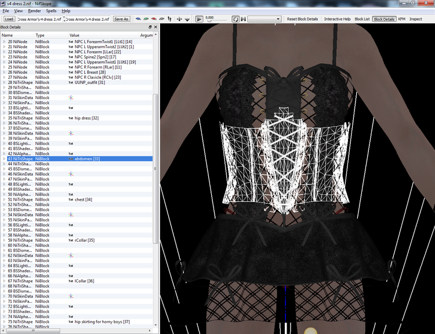Select the 30 BSDisme... row

pos(77,93)
